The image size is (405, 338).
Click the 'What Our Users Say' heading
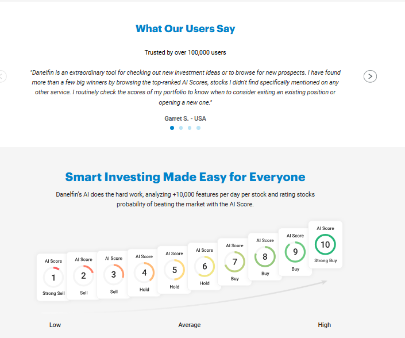(x=185, y=29)
